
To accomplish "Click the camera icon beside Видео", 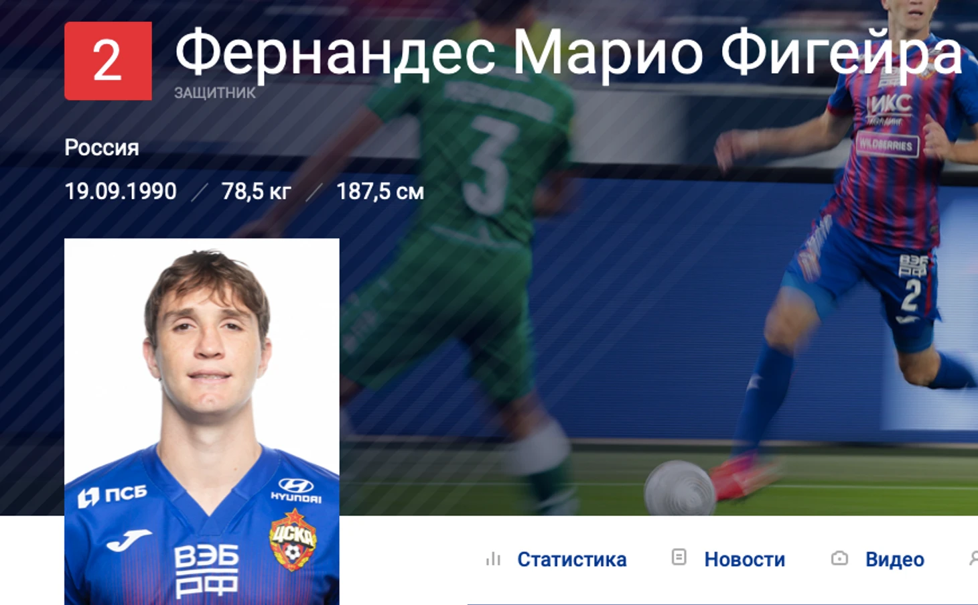I will pos(839,558).
